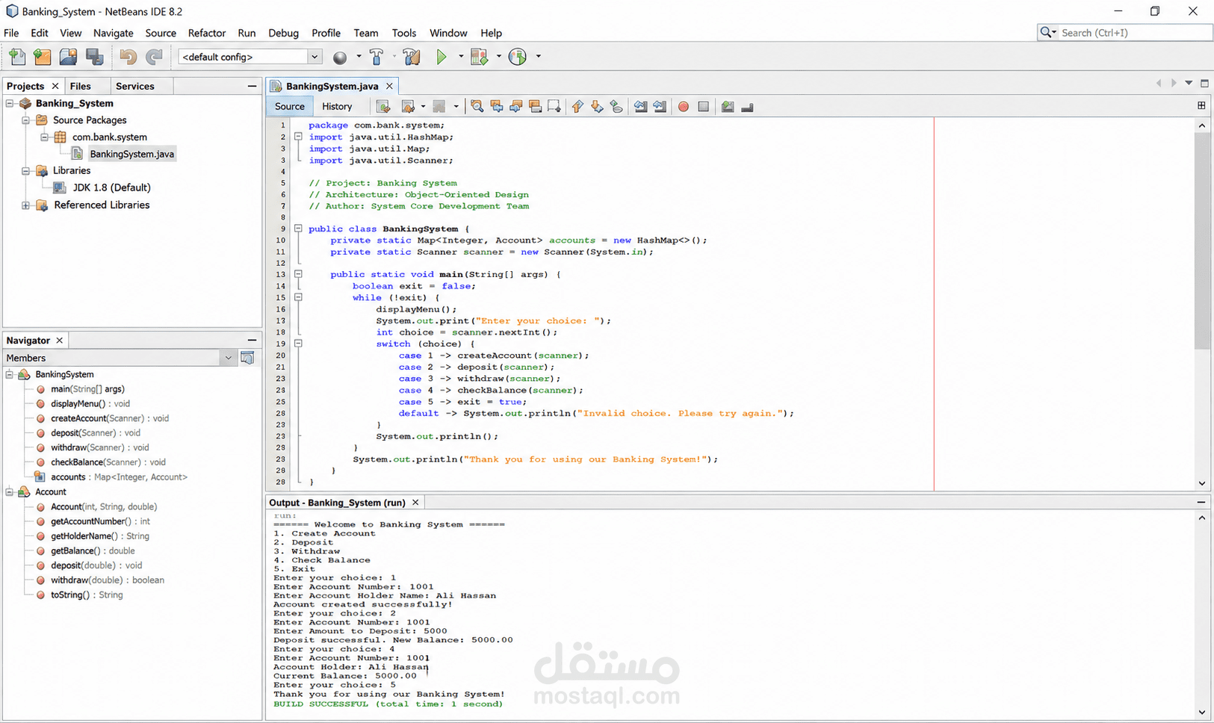Collapse the Account class in Navigator

(x=10, y=492)
